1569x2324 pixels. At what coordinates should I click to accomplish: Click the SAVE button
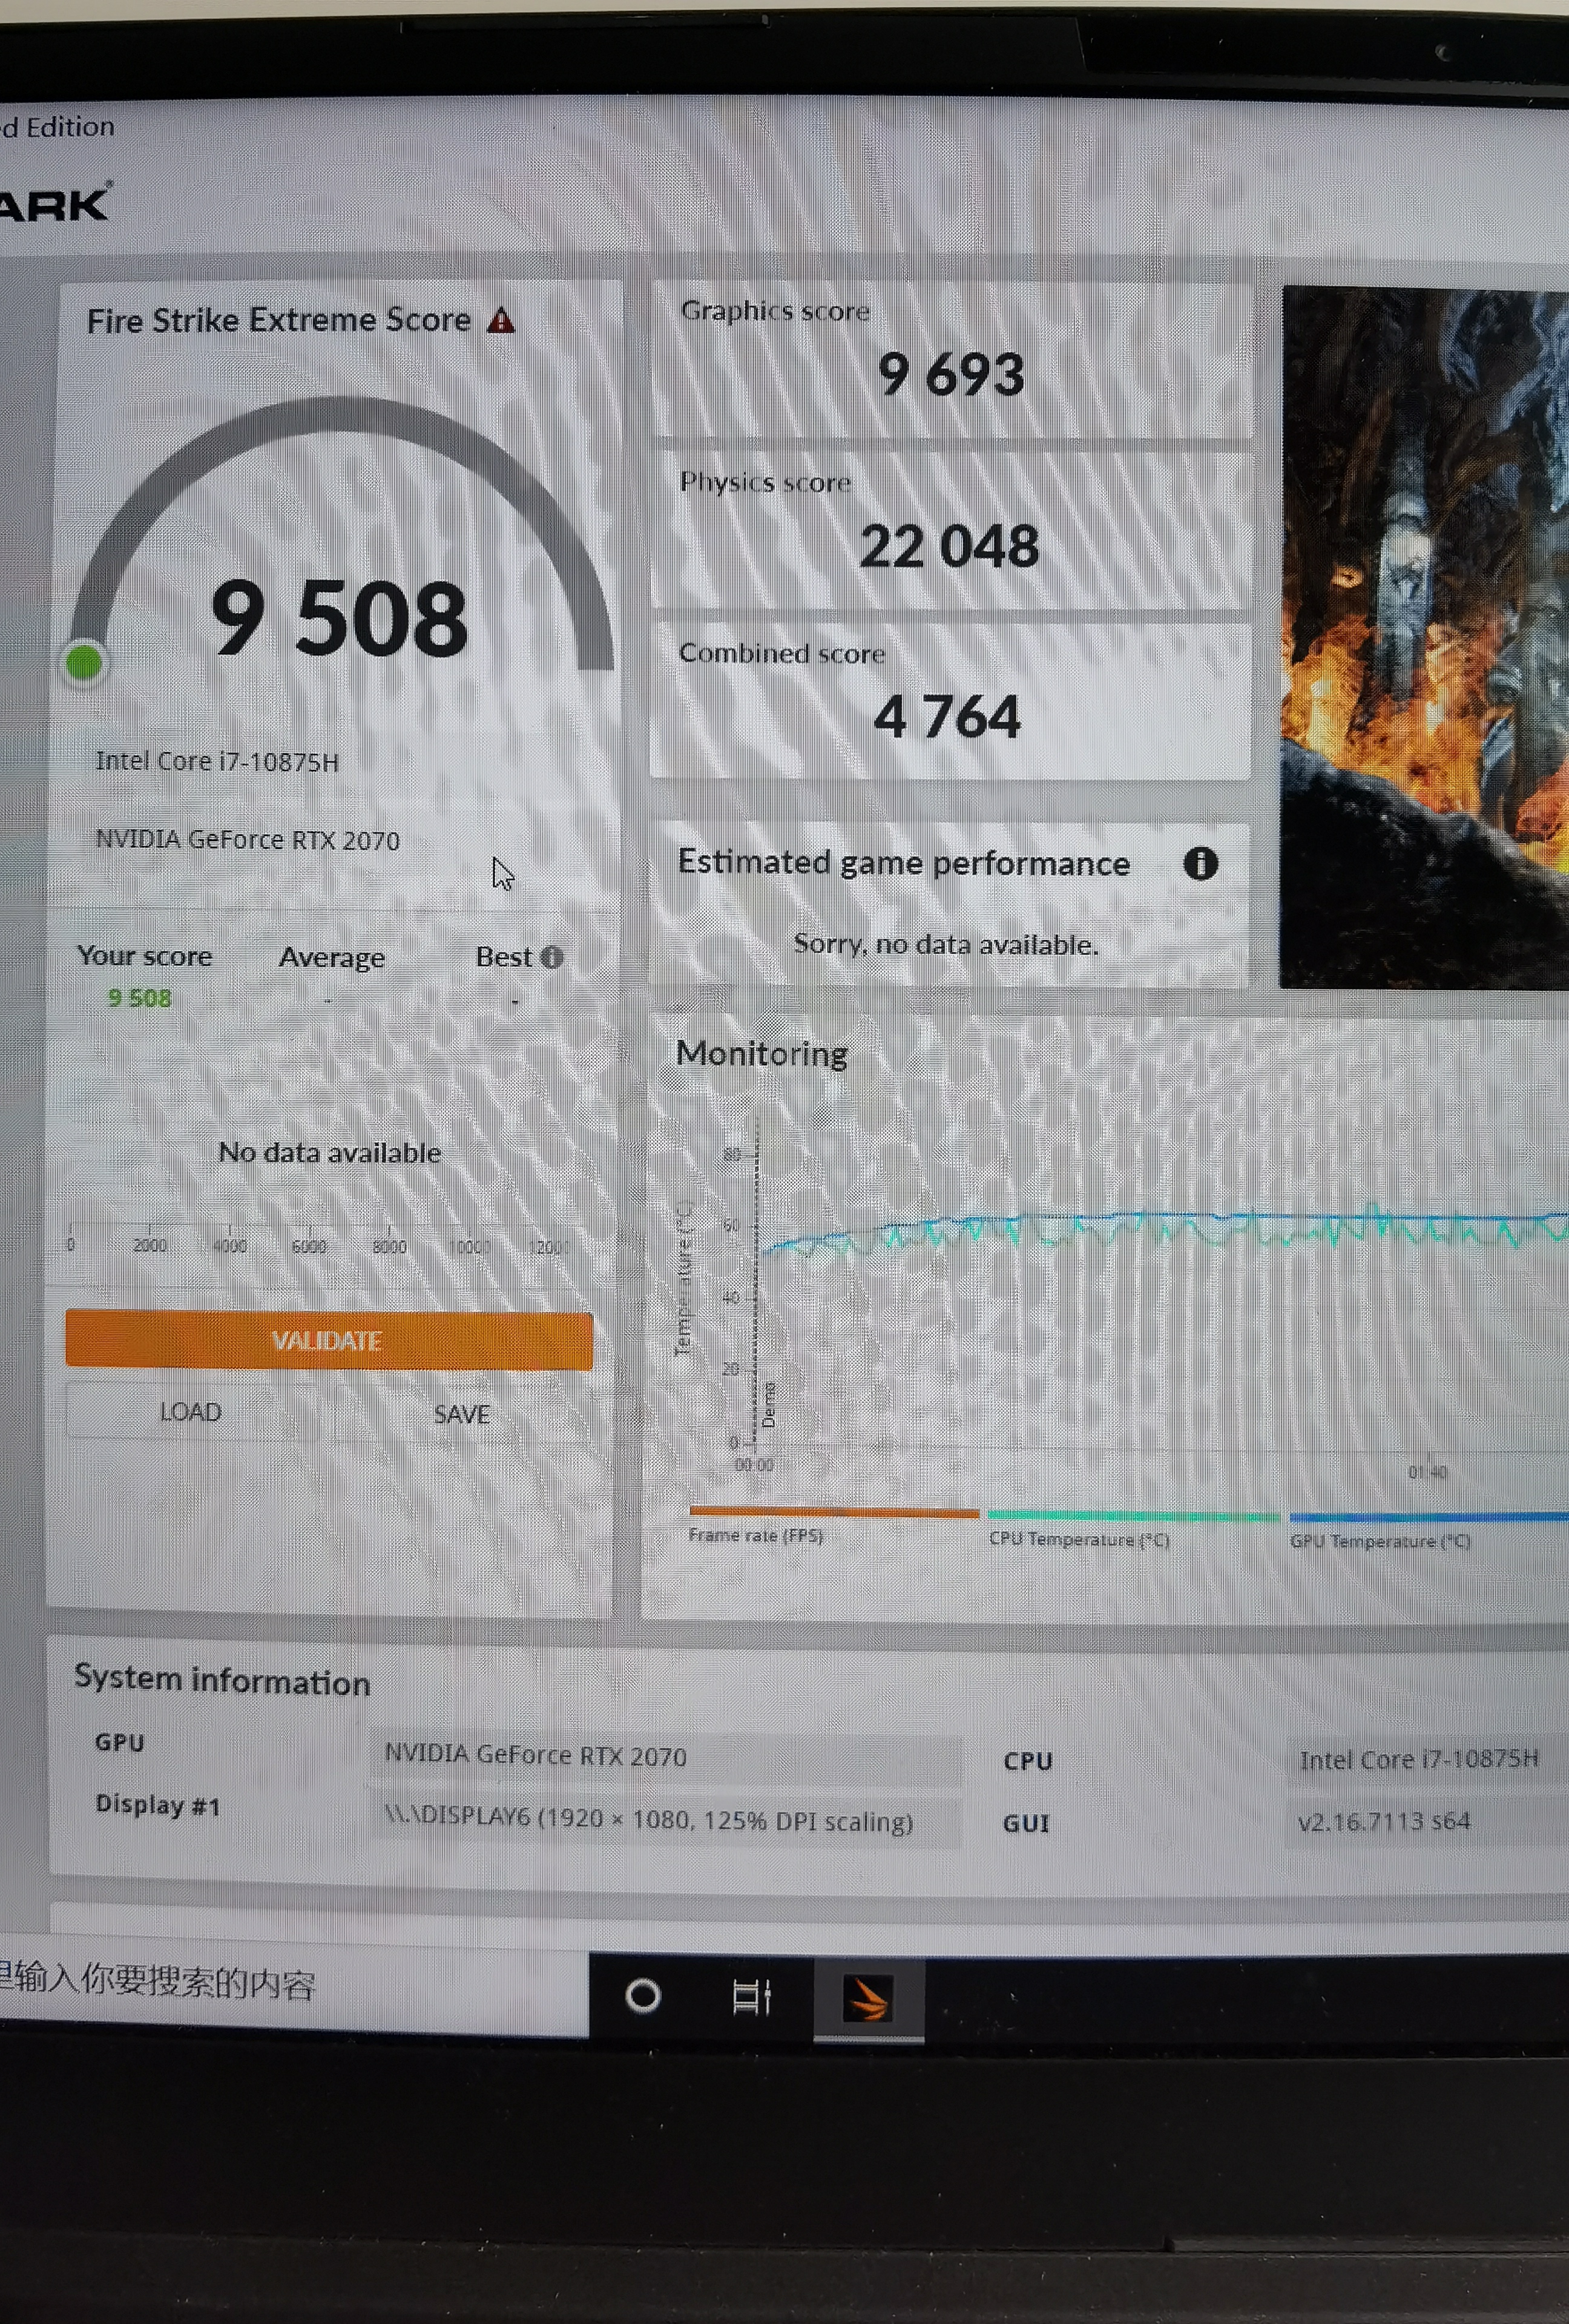[462, 1414]
